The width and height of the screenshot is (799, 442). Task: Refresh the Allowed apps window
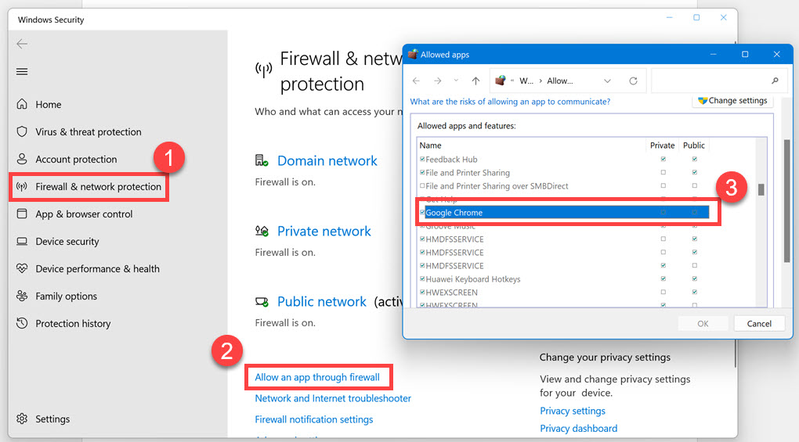pyautogui.click(x=633, y=81)
